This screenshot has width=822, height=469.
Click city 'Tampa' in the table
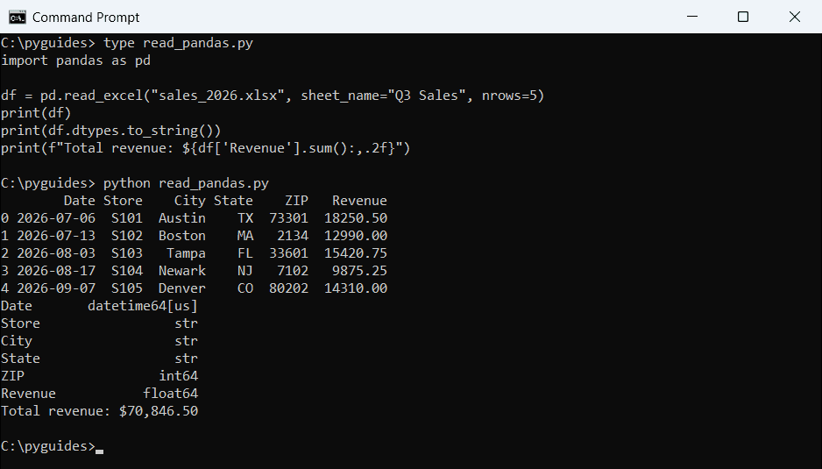point(186,254)
